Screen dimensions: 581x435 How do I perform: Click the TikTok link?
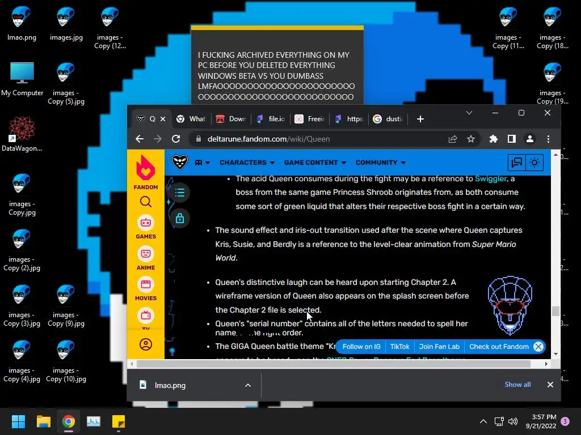point(400,347)
